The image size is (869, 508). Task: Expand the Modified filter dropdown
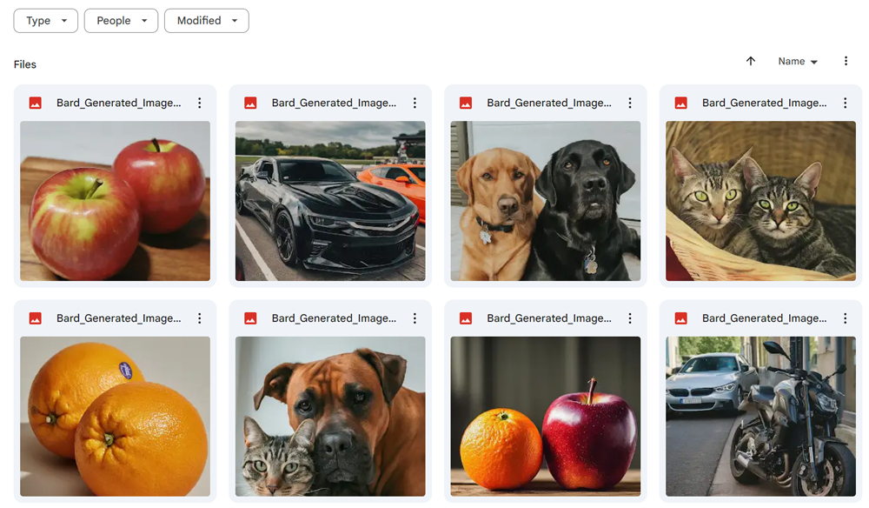[206, 21]
